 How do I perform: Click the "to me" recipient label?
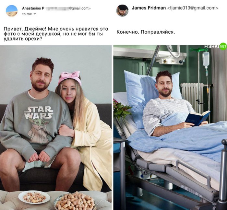(27, 14)
